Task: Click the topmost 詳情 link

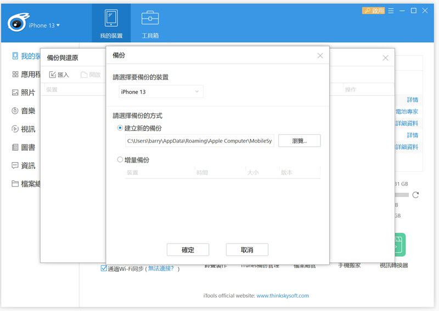Action: click(x=413, y=100)
